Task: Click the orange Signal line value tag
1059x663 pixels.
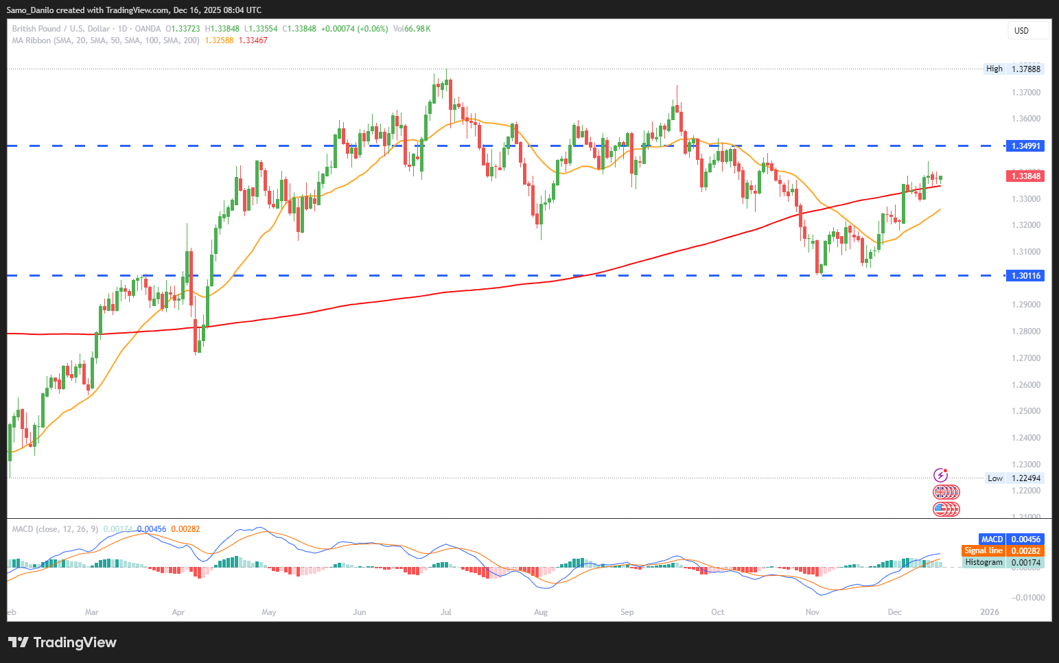Action: 1003,550
